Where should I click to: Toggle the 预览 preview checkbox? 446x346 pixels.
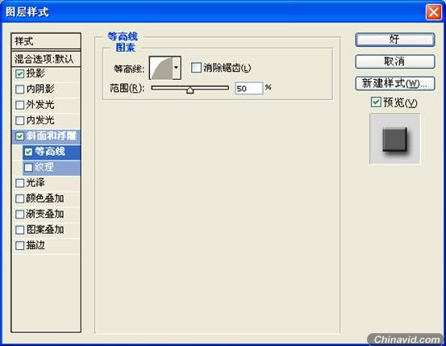(x=376, y=102)
